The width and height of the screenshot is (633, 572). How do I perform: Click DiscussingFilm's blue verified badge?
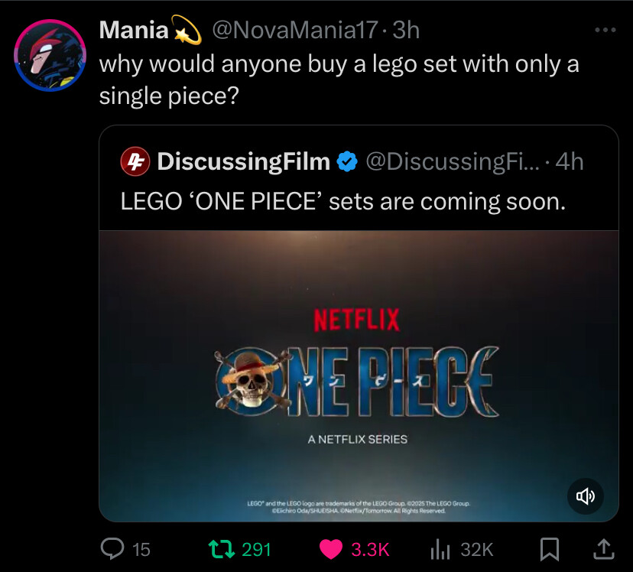coord(347,161)
